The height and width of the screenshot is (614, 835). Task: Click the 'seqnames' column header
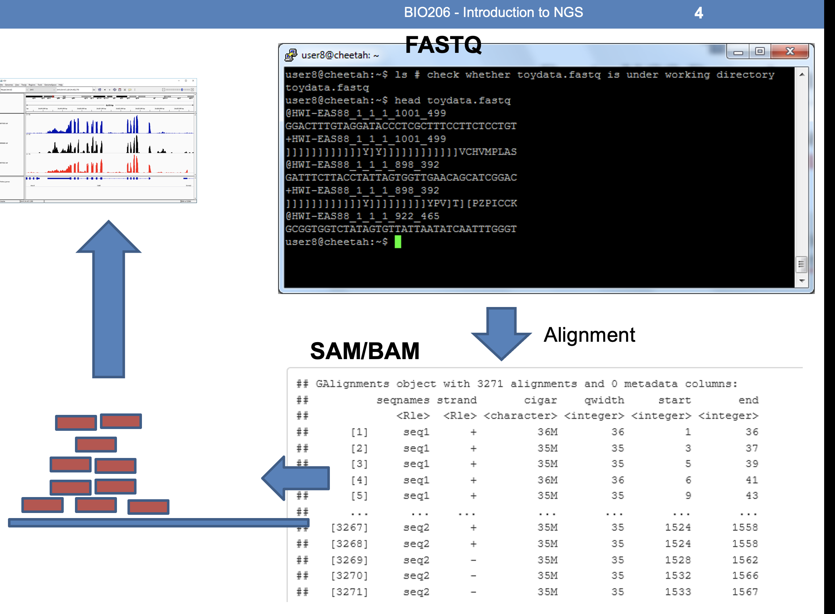pyautogui.click(x=403, y=400)
